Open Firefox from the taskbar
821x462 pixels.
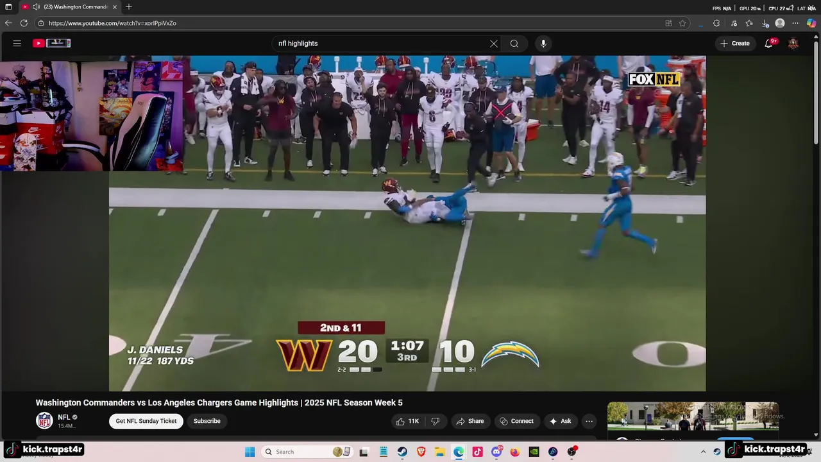515,452
